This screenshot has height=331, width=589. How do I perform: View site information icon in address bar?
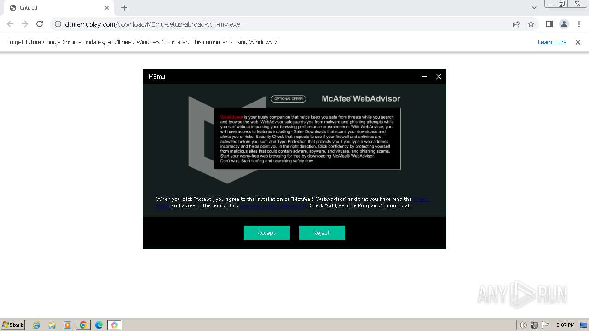58,24
